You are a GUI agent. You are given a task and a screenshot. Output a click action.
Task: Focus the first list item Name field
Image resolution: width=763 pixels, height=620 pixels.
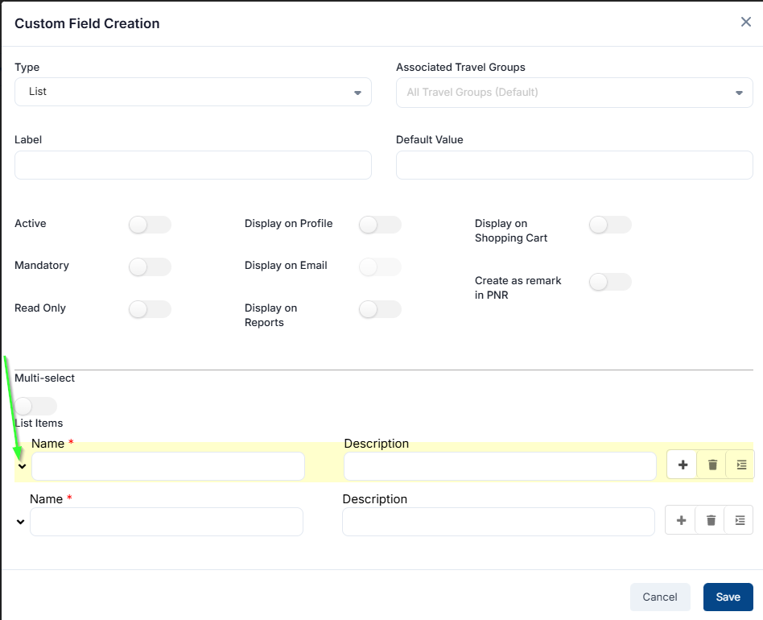point(168,466)
